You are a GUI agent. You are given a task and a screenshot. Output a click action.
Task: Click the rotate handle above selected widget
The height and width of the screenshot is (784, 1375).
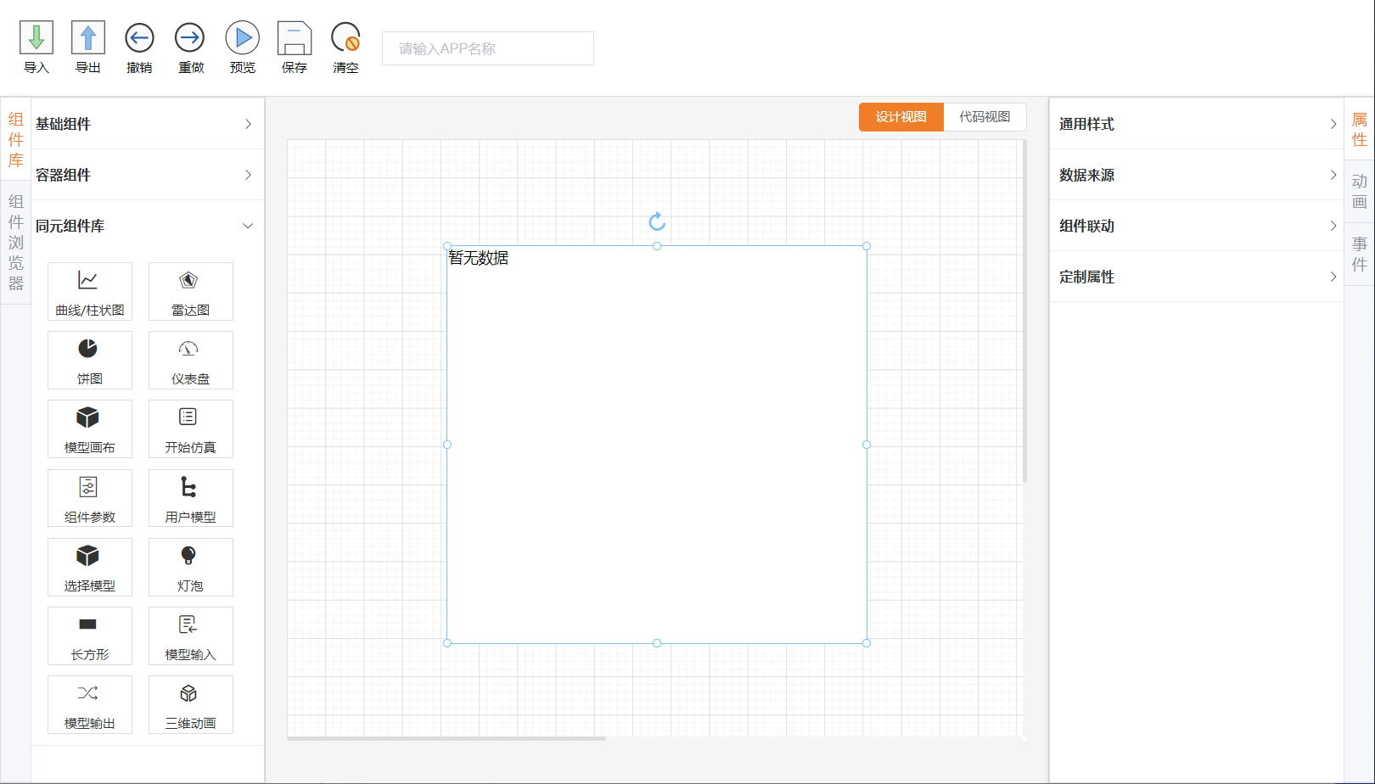pos(657,221)
